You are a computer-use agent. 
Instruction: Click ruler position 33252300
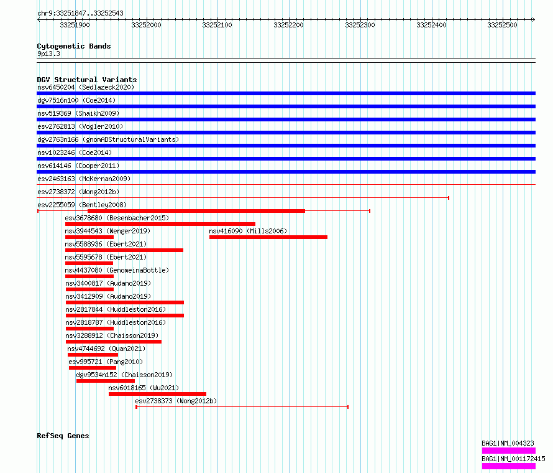tap(360, 25)
